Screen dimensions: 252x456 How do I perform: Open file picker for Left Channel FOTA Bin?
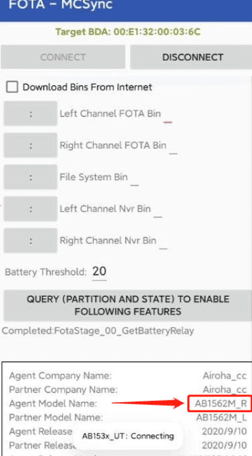30,113
